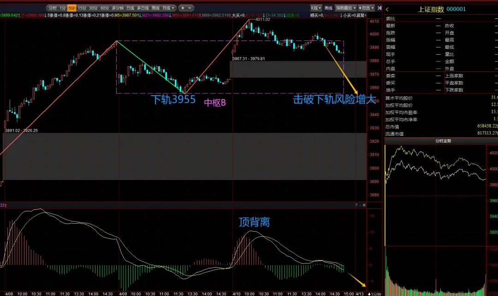Click stock code 000001
The image size is (498, 296).
(x=456, y=9)
